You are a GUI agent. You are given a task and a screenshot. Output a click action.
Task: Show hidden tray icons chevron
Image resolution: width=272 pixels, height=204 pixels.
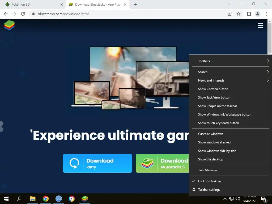pyautogui.click(x=225, y=199)
